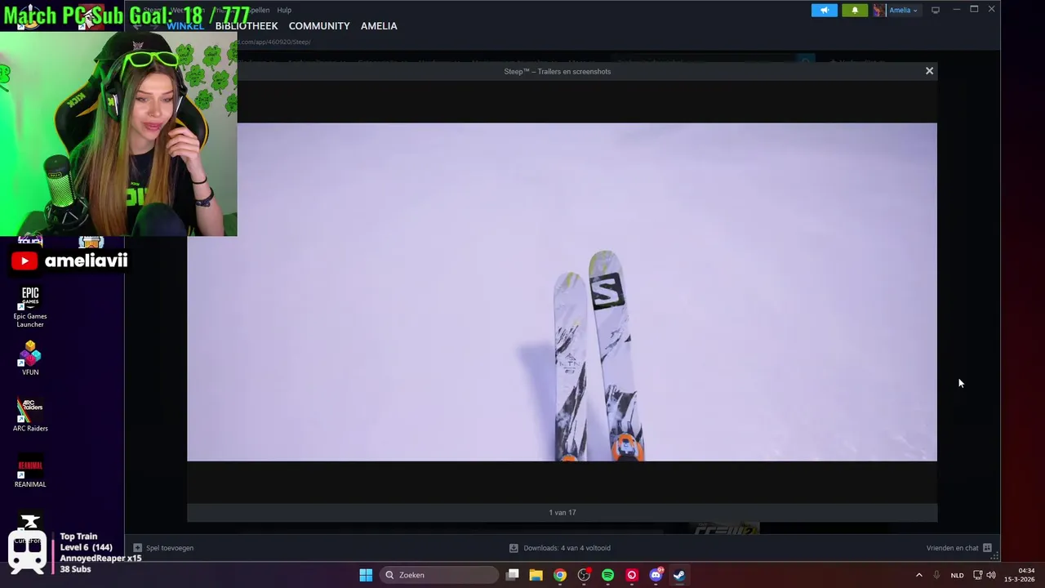Open Steam notifications bell

point(855,10)
